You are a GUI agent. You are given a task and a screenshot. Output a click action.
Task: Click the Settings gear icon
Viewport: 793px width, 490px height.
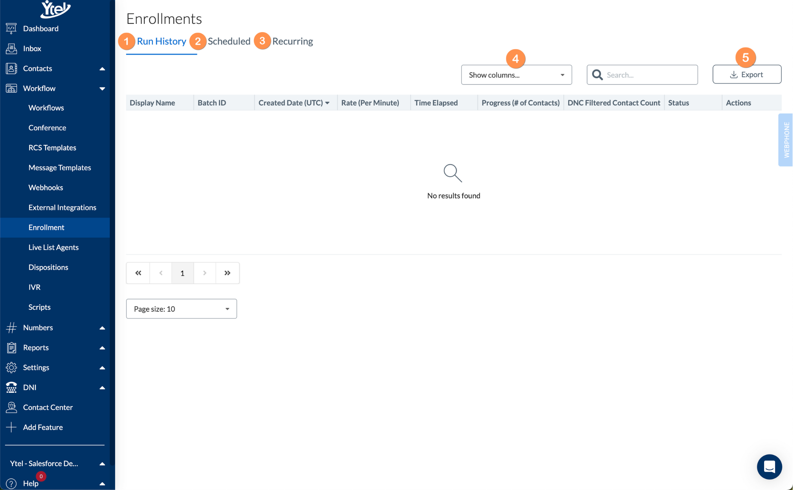[x=11, y=367]
